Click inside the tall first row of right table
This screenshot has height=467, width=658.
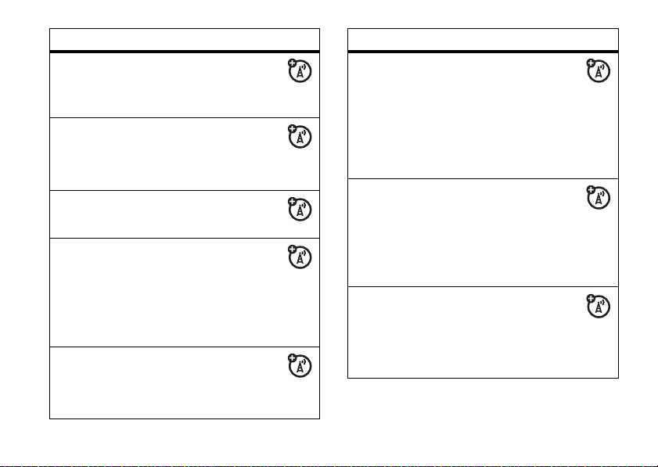pyautogui.click(x=483, y=116)
